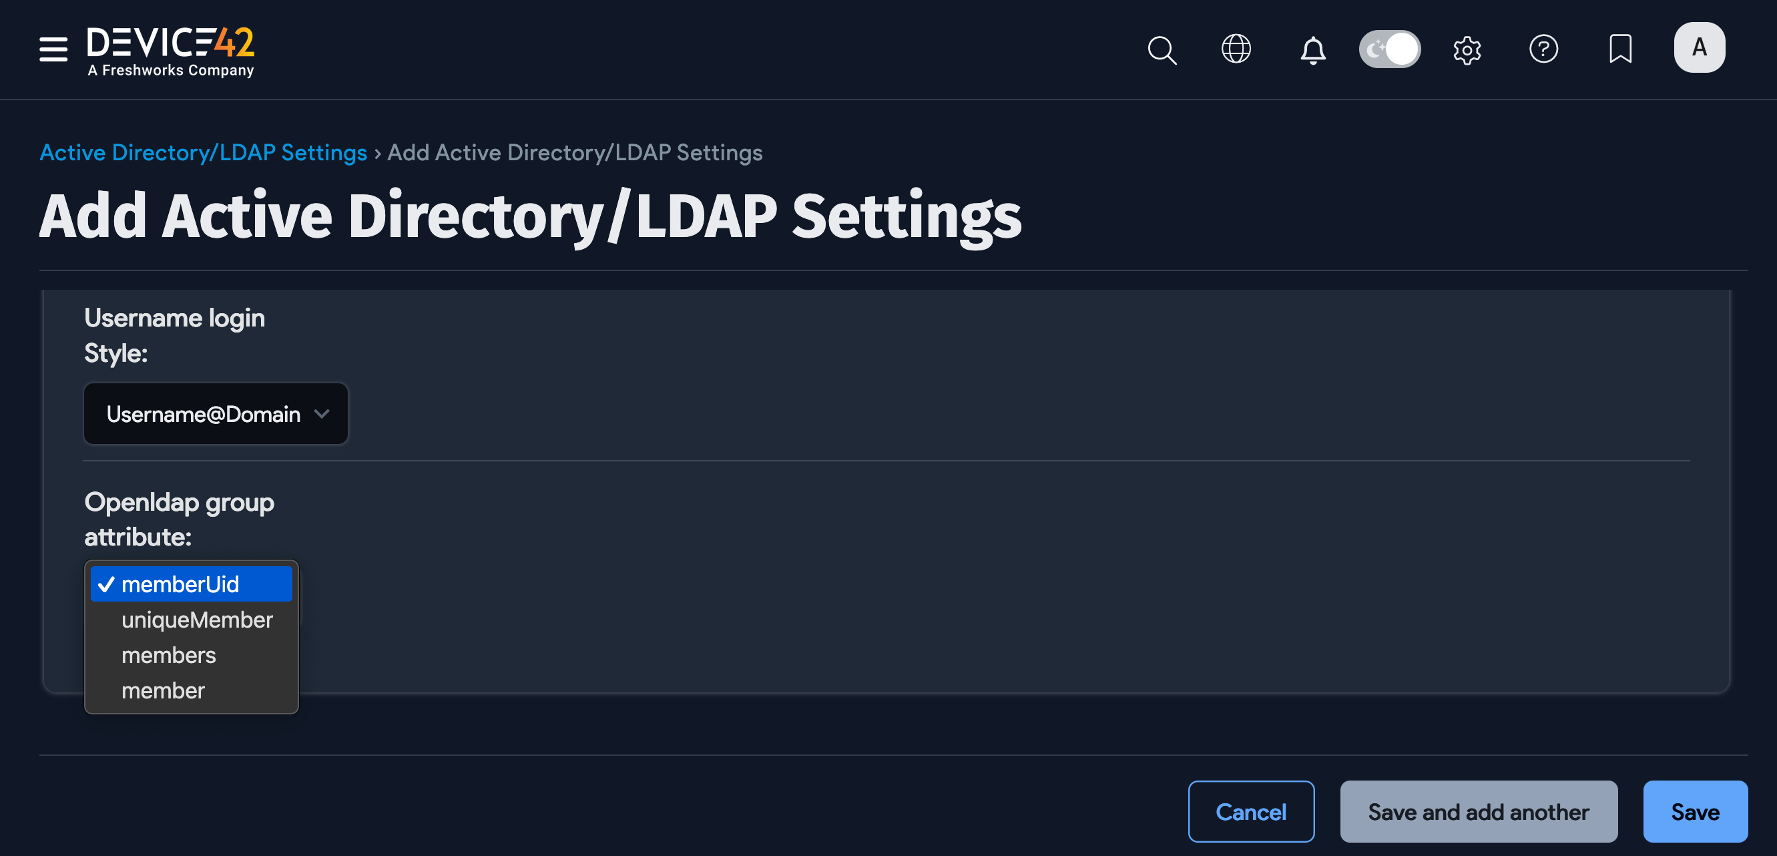1777x856 pixels.
Task: Open the hamburger navigation menu
Action: tap(53, 49)
